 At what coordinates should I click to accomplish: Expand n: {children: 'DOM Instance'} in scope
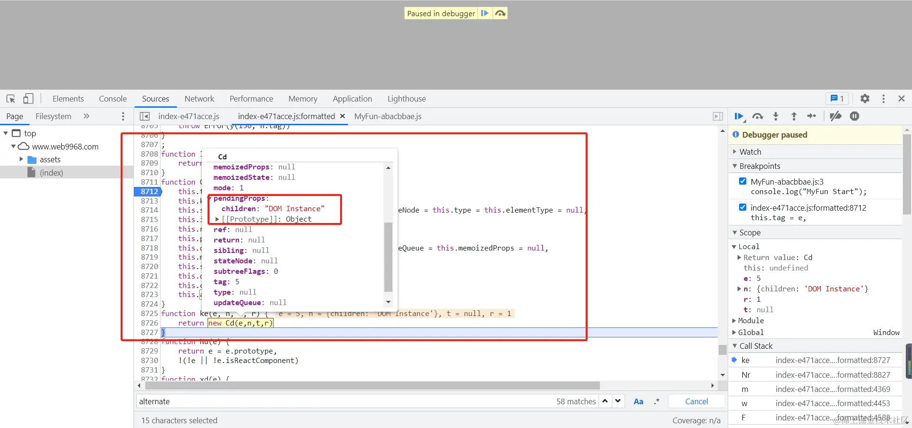click(x=739, y=289)
